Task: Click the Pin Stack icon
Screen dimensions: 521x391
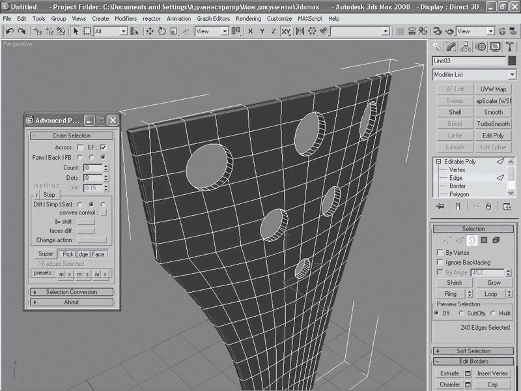Action: [x=440, y=207]
